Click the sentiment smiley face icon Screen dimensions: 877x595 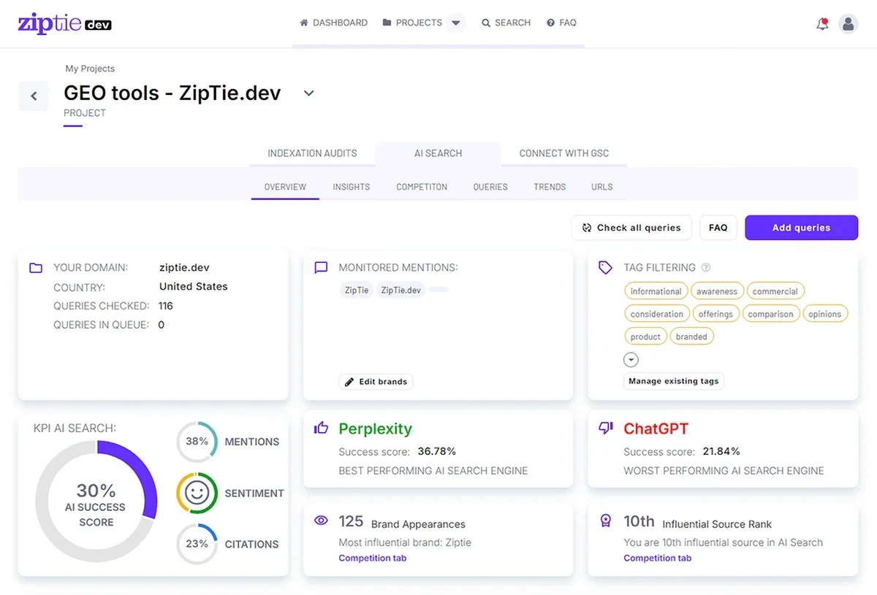[197, 493]
